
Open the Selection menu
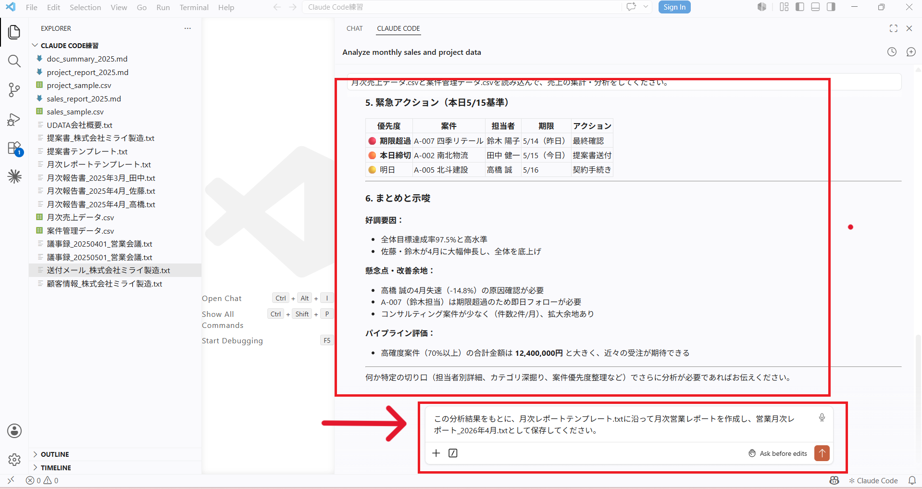(85, 7)
